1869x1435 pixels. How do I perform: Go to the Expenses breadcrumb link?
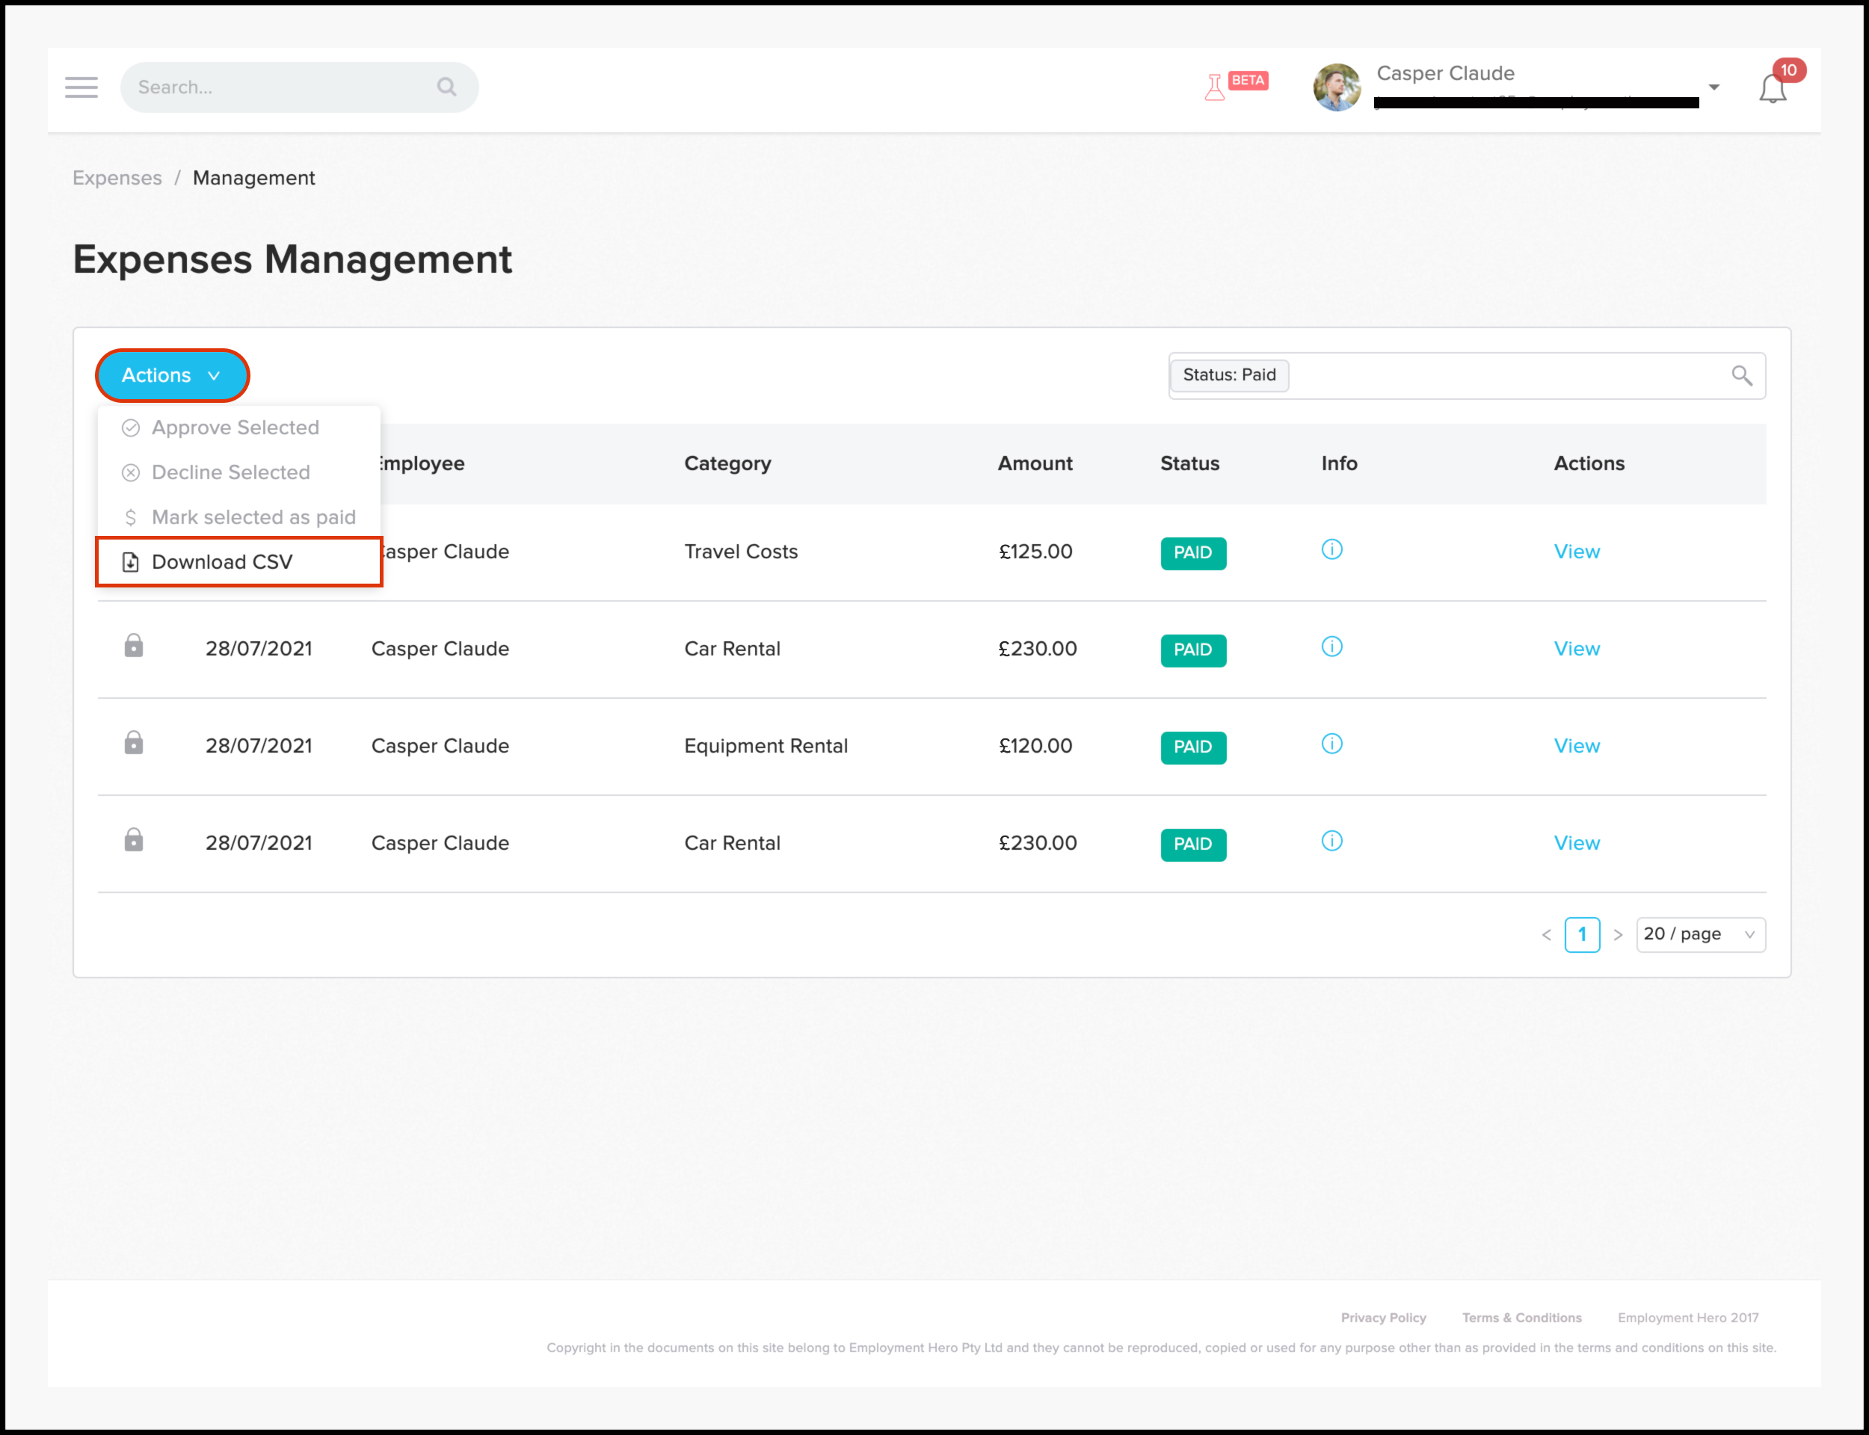click(x=117, y=178)
